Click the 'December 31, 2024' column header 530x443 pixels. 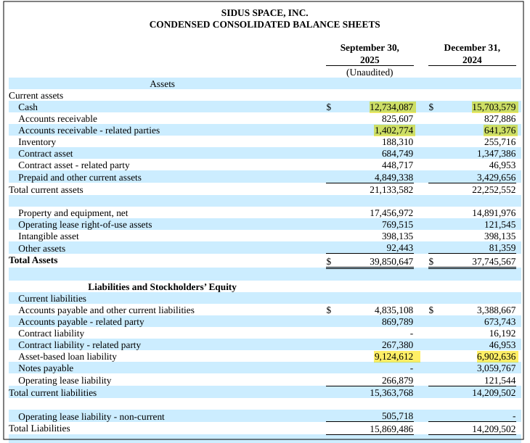coord(472,54)
